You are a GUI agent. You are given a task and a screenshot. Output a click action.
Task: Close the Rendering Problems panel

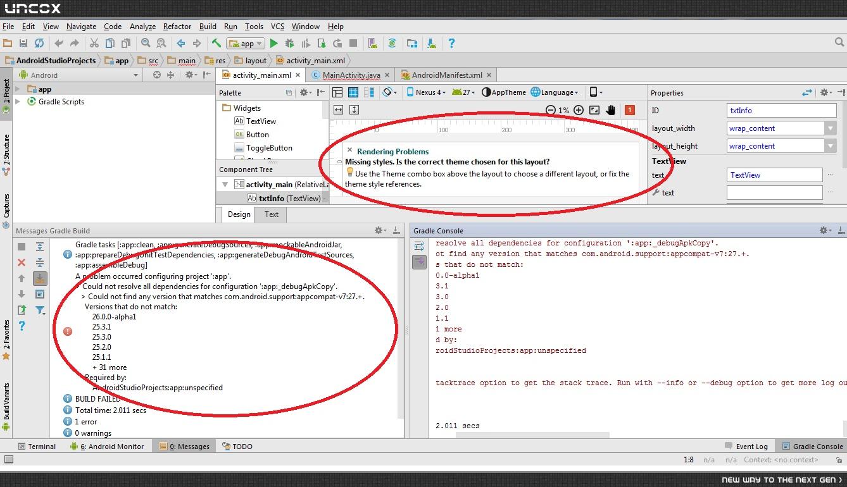349,150
